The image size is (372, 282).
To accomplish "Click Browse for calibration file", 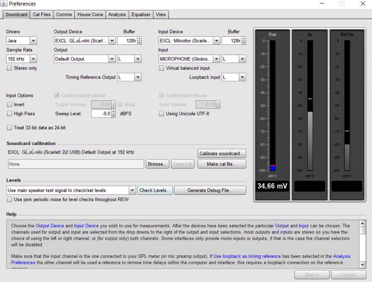I will 157,164.
